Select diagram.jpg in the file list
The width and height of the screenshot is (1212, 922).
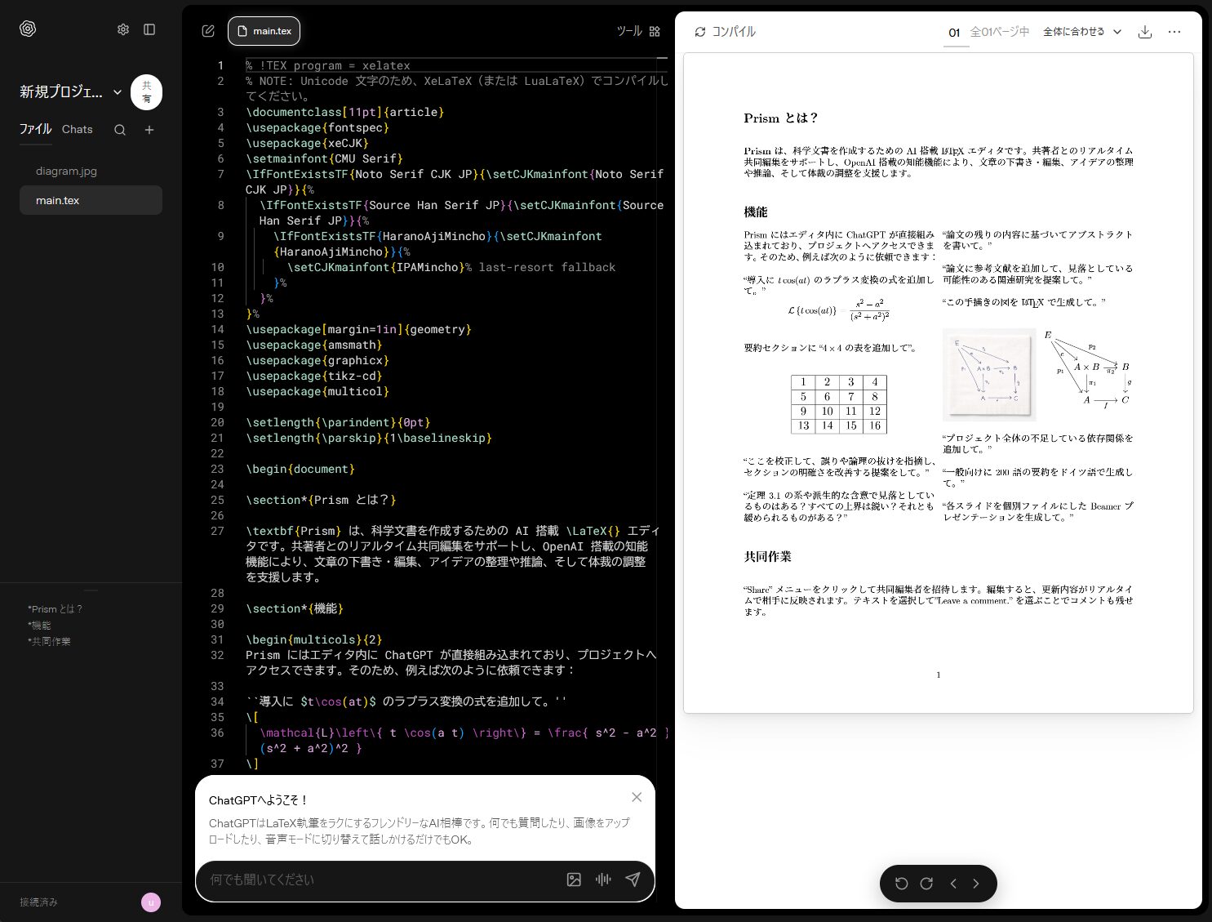point(65,171)
